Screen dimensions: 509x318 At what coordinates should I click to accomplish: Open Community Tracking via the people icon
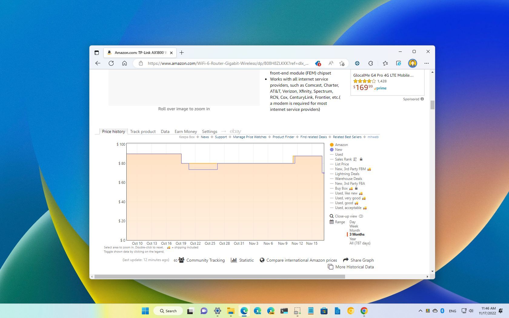(181, 260)
